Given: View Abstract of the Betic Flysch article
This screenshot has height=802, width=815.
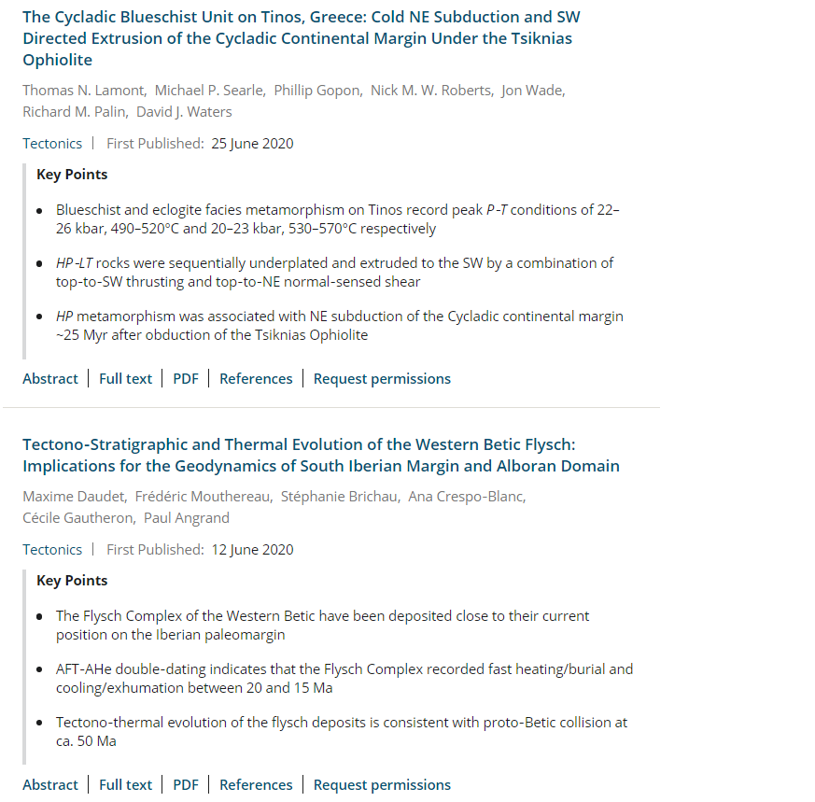Looking at the screenshot, I should [49, 784].
